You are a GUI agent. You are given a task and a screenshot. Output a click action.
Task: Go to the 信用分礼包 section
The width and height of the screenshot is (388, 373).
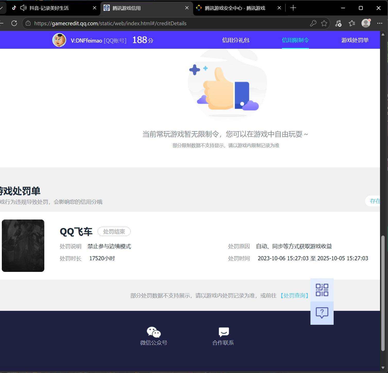coord(236,40)
